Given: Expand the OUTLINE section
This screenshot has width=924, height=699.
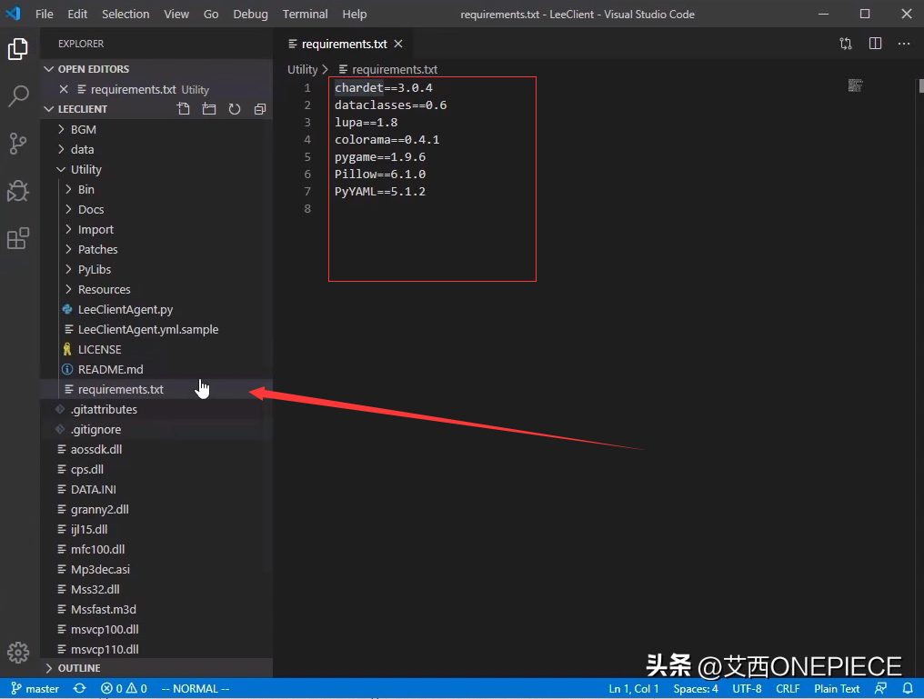Looking at the screenshot, I should 79,668.
